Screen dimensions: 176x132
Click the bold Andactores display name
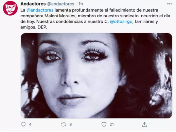coord(33,4)
